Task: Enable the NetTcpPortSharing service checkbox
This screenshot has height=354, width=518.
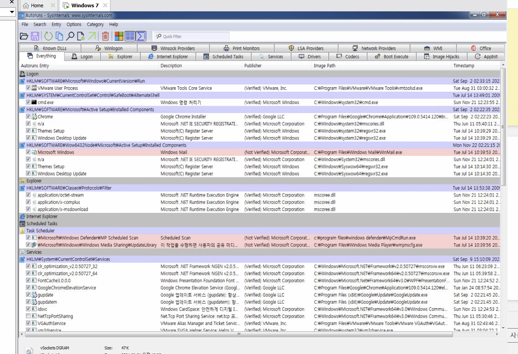Action: [x=28, y=316]
